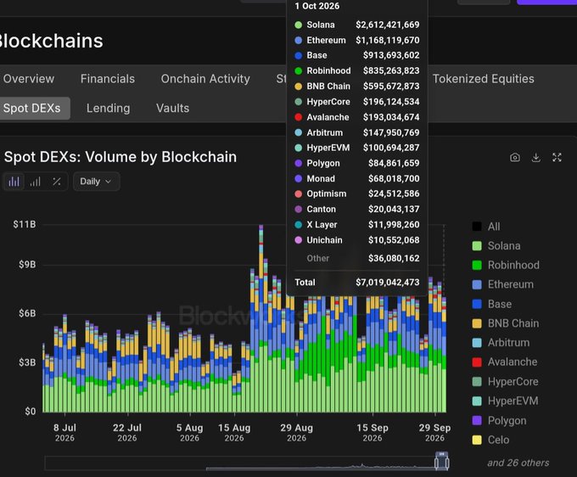The image size is (577, 477).
Task: Click the 'Spot DEXs: Volume by Blockchain' title
Action: (x=120, y=157)
